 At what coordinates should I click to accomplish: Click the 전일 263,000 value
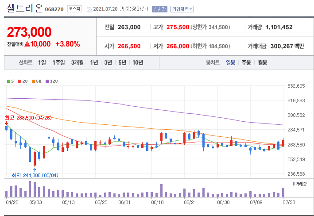tap(129, 27)
